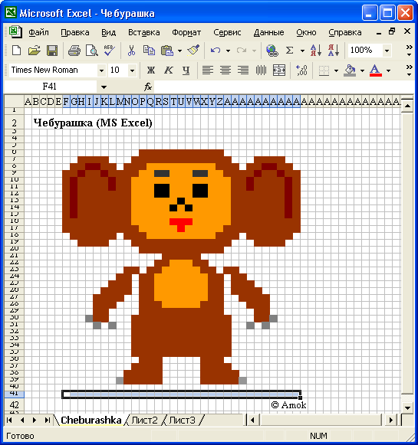Align text right

coord(243,70)
